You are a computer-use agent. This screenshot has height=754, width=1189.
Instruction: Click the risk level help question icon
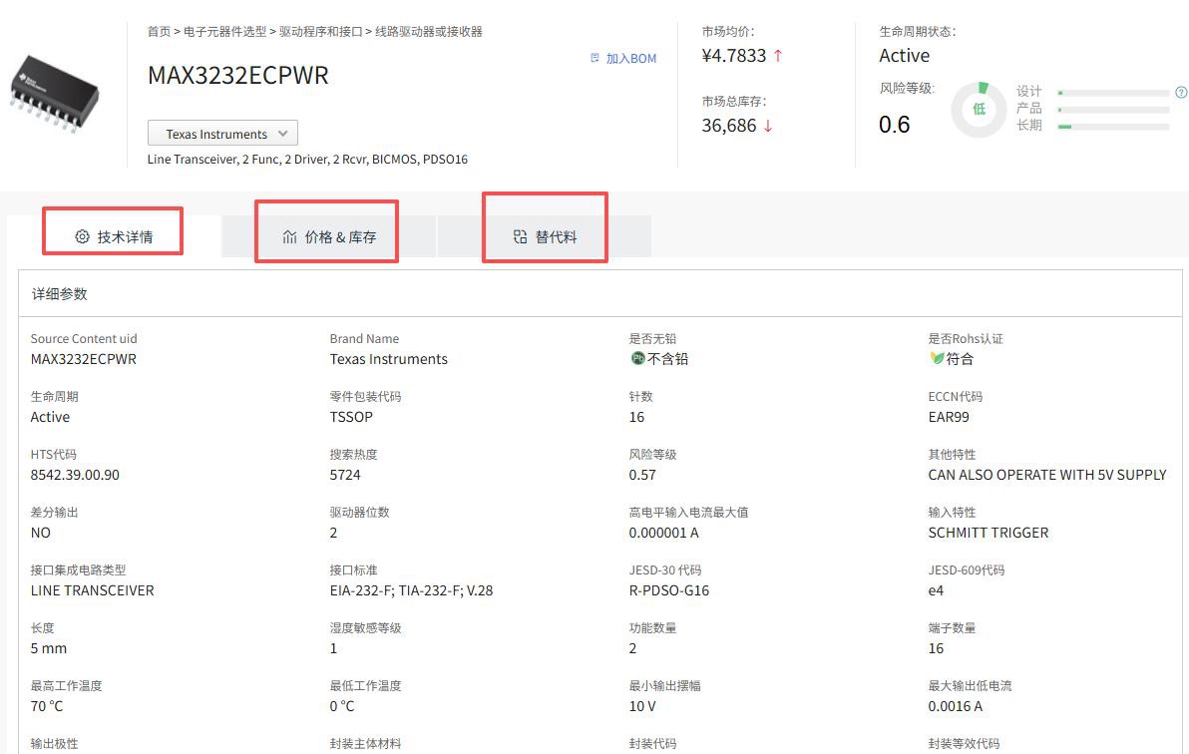[1181, 93]
